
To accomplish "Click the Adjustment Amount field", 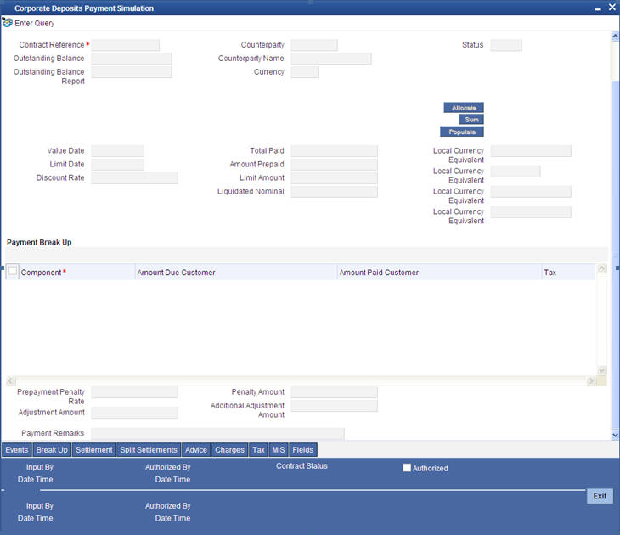I will (x=135, y=413).
